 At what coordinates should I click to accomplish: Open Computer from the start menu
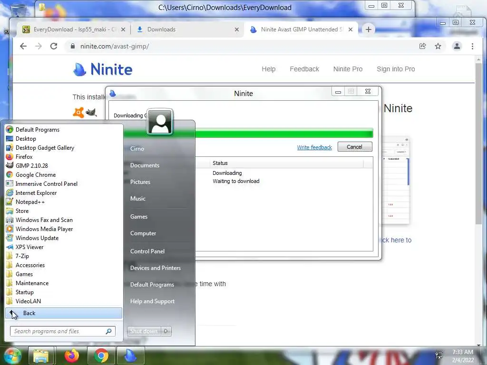point(143,233)
